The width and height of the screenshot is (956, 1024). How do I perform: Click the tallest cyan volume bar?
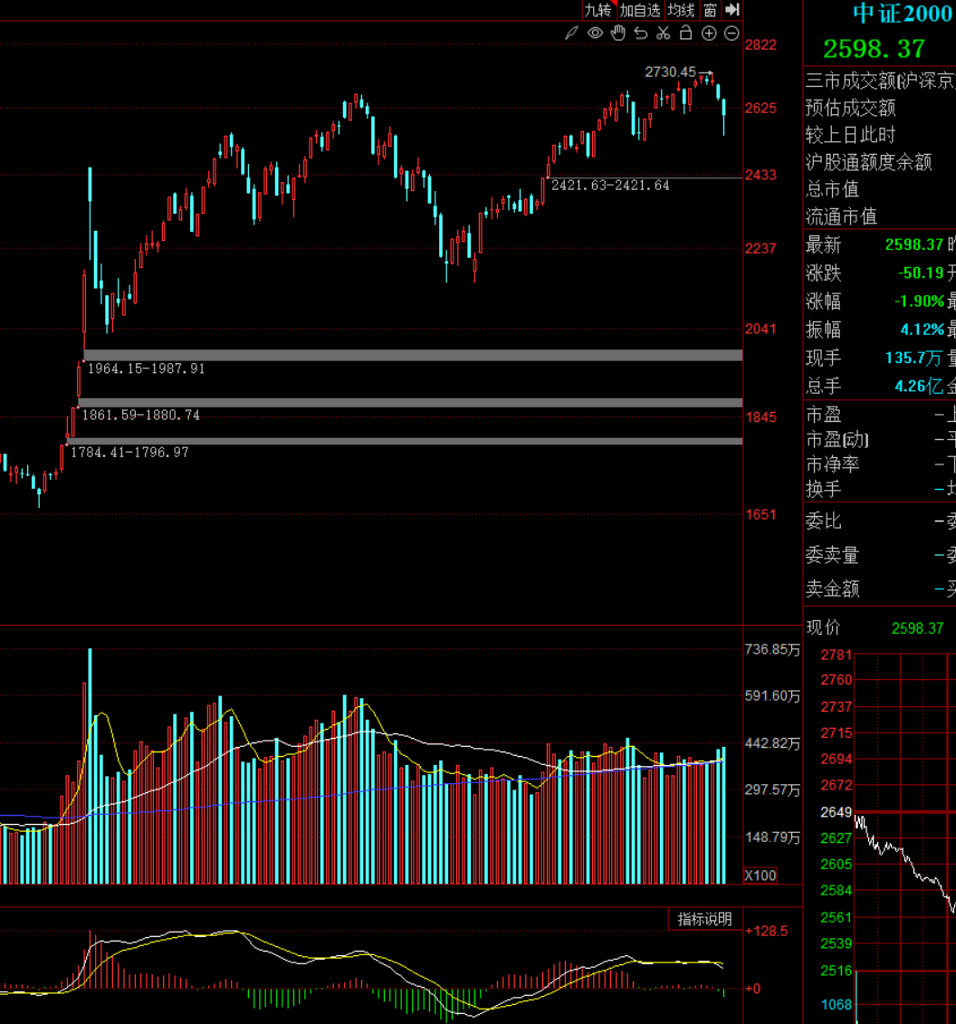tap(90, 765)
